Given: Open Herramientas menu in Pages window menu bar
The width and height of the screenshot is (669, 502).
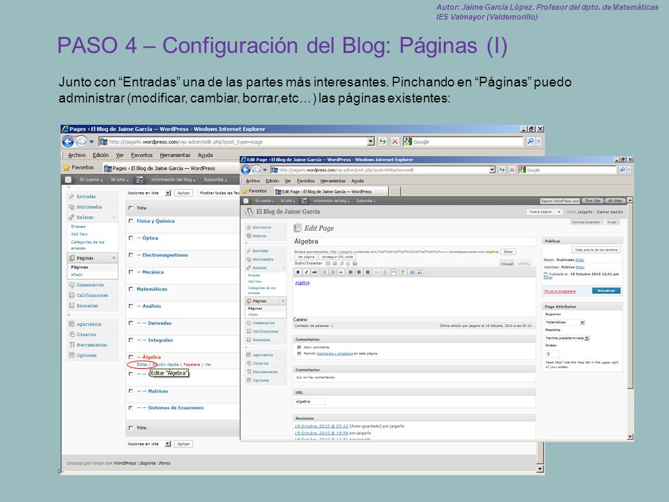Looking at the screenshot, I should 175,155.
